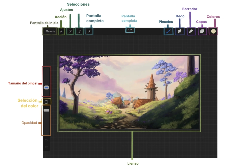
Task: Tap the square color selection button
Action: coord(46,102)
